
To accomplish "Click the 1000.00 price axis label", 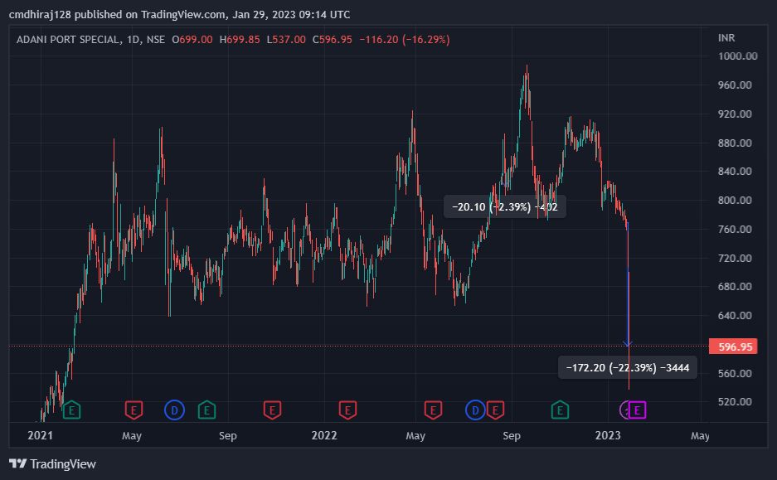I will coord(738,56).
